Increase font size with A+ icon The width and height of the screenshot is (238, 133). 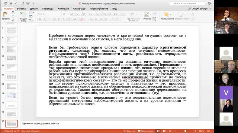[73, 14]
